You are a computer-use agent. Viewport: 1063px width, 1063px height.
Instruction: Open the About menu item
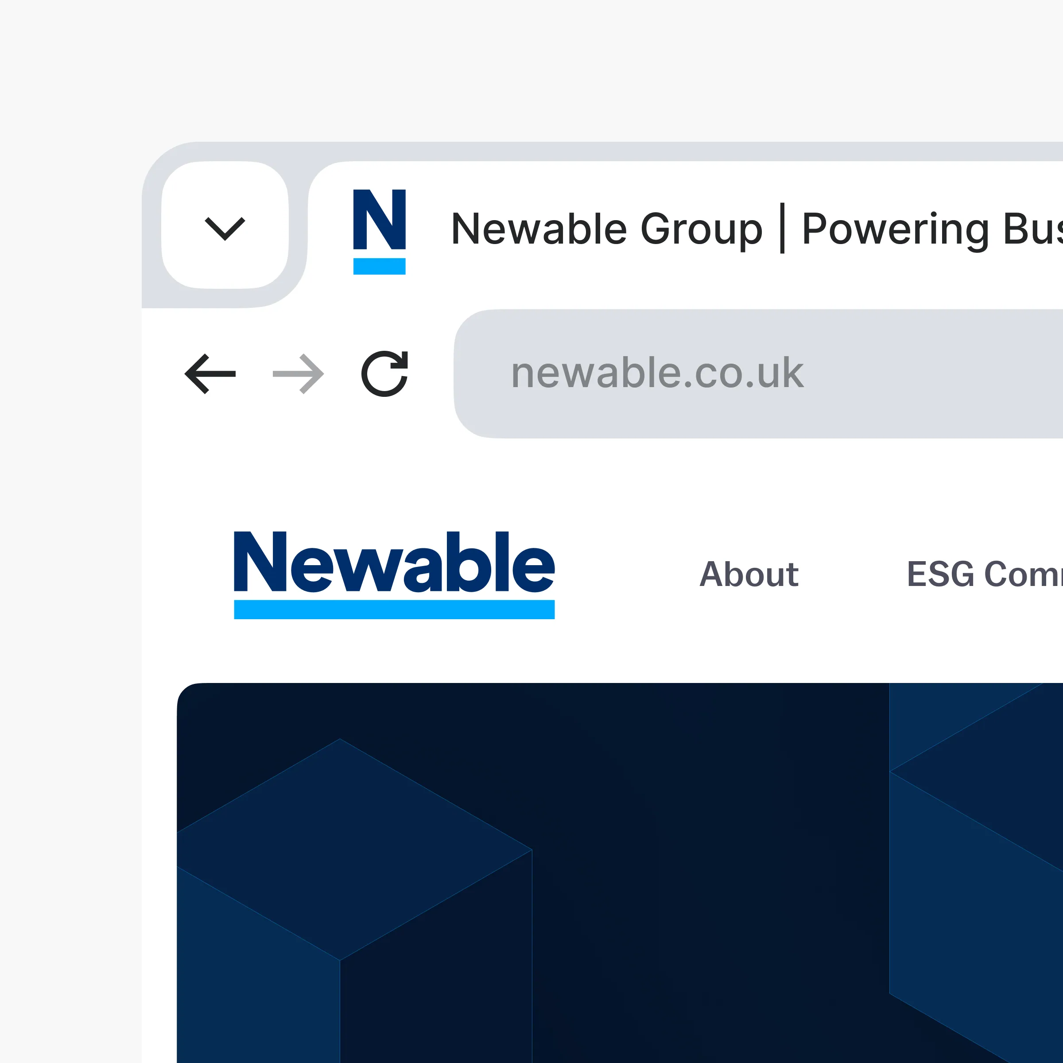click(x=749, y=574)
